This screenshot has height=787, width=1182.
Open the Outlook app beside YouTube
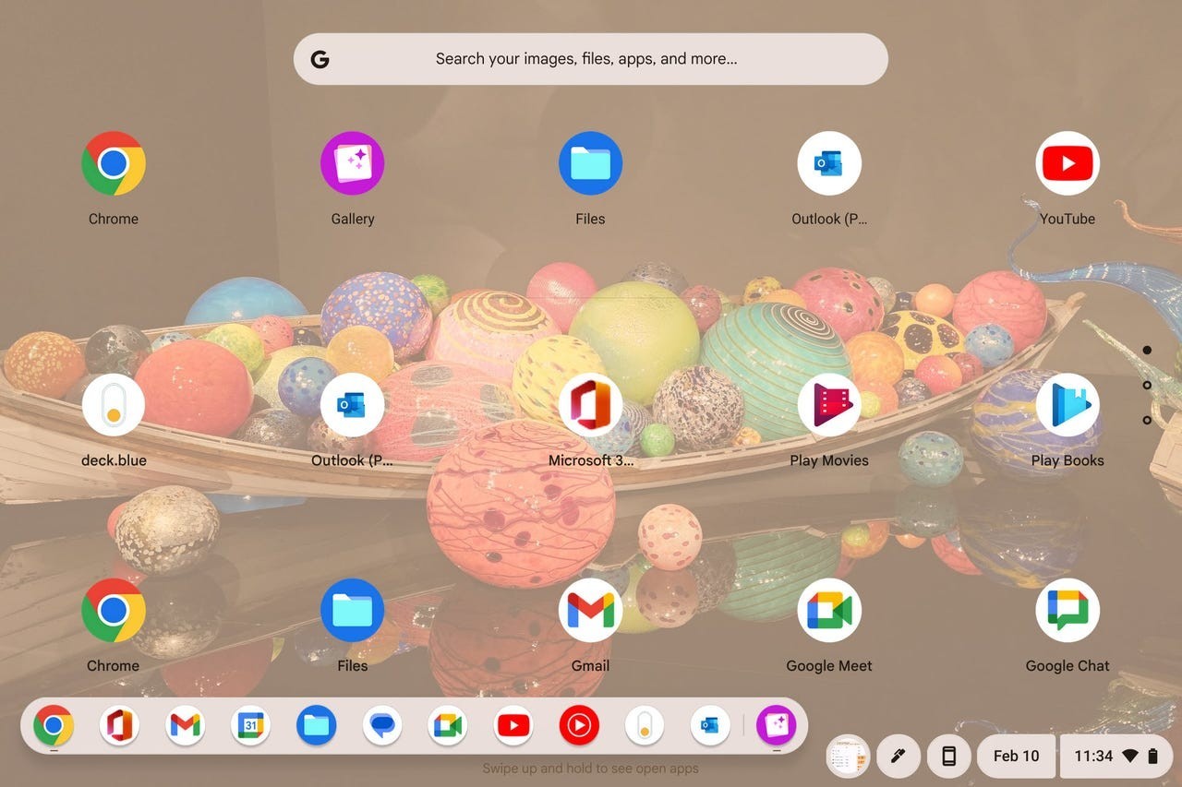click(x=829, y=163)
